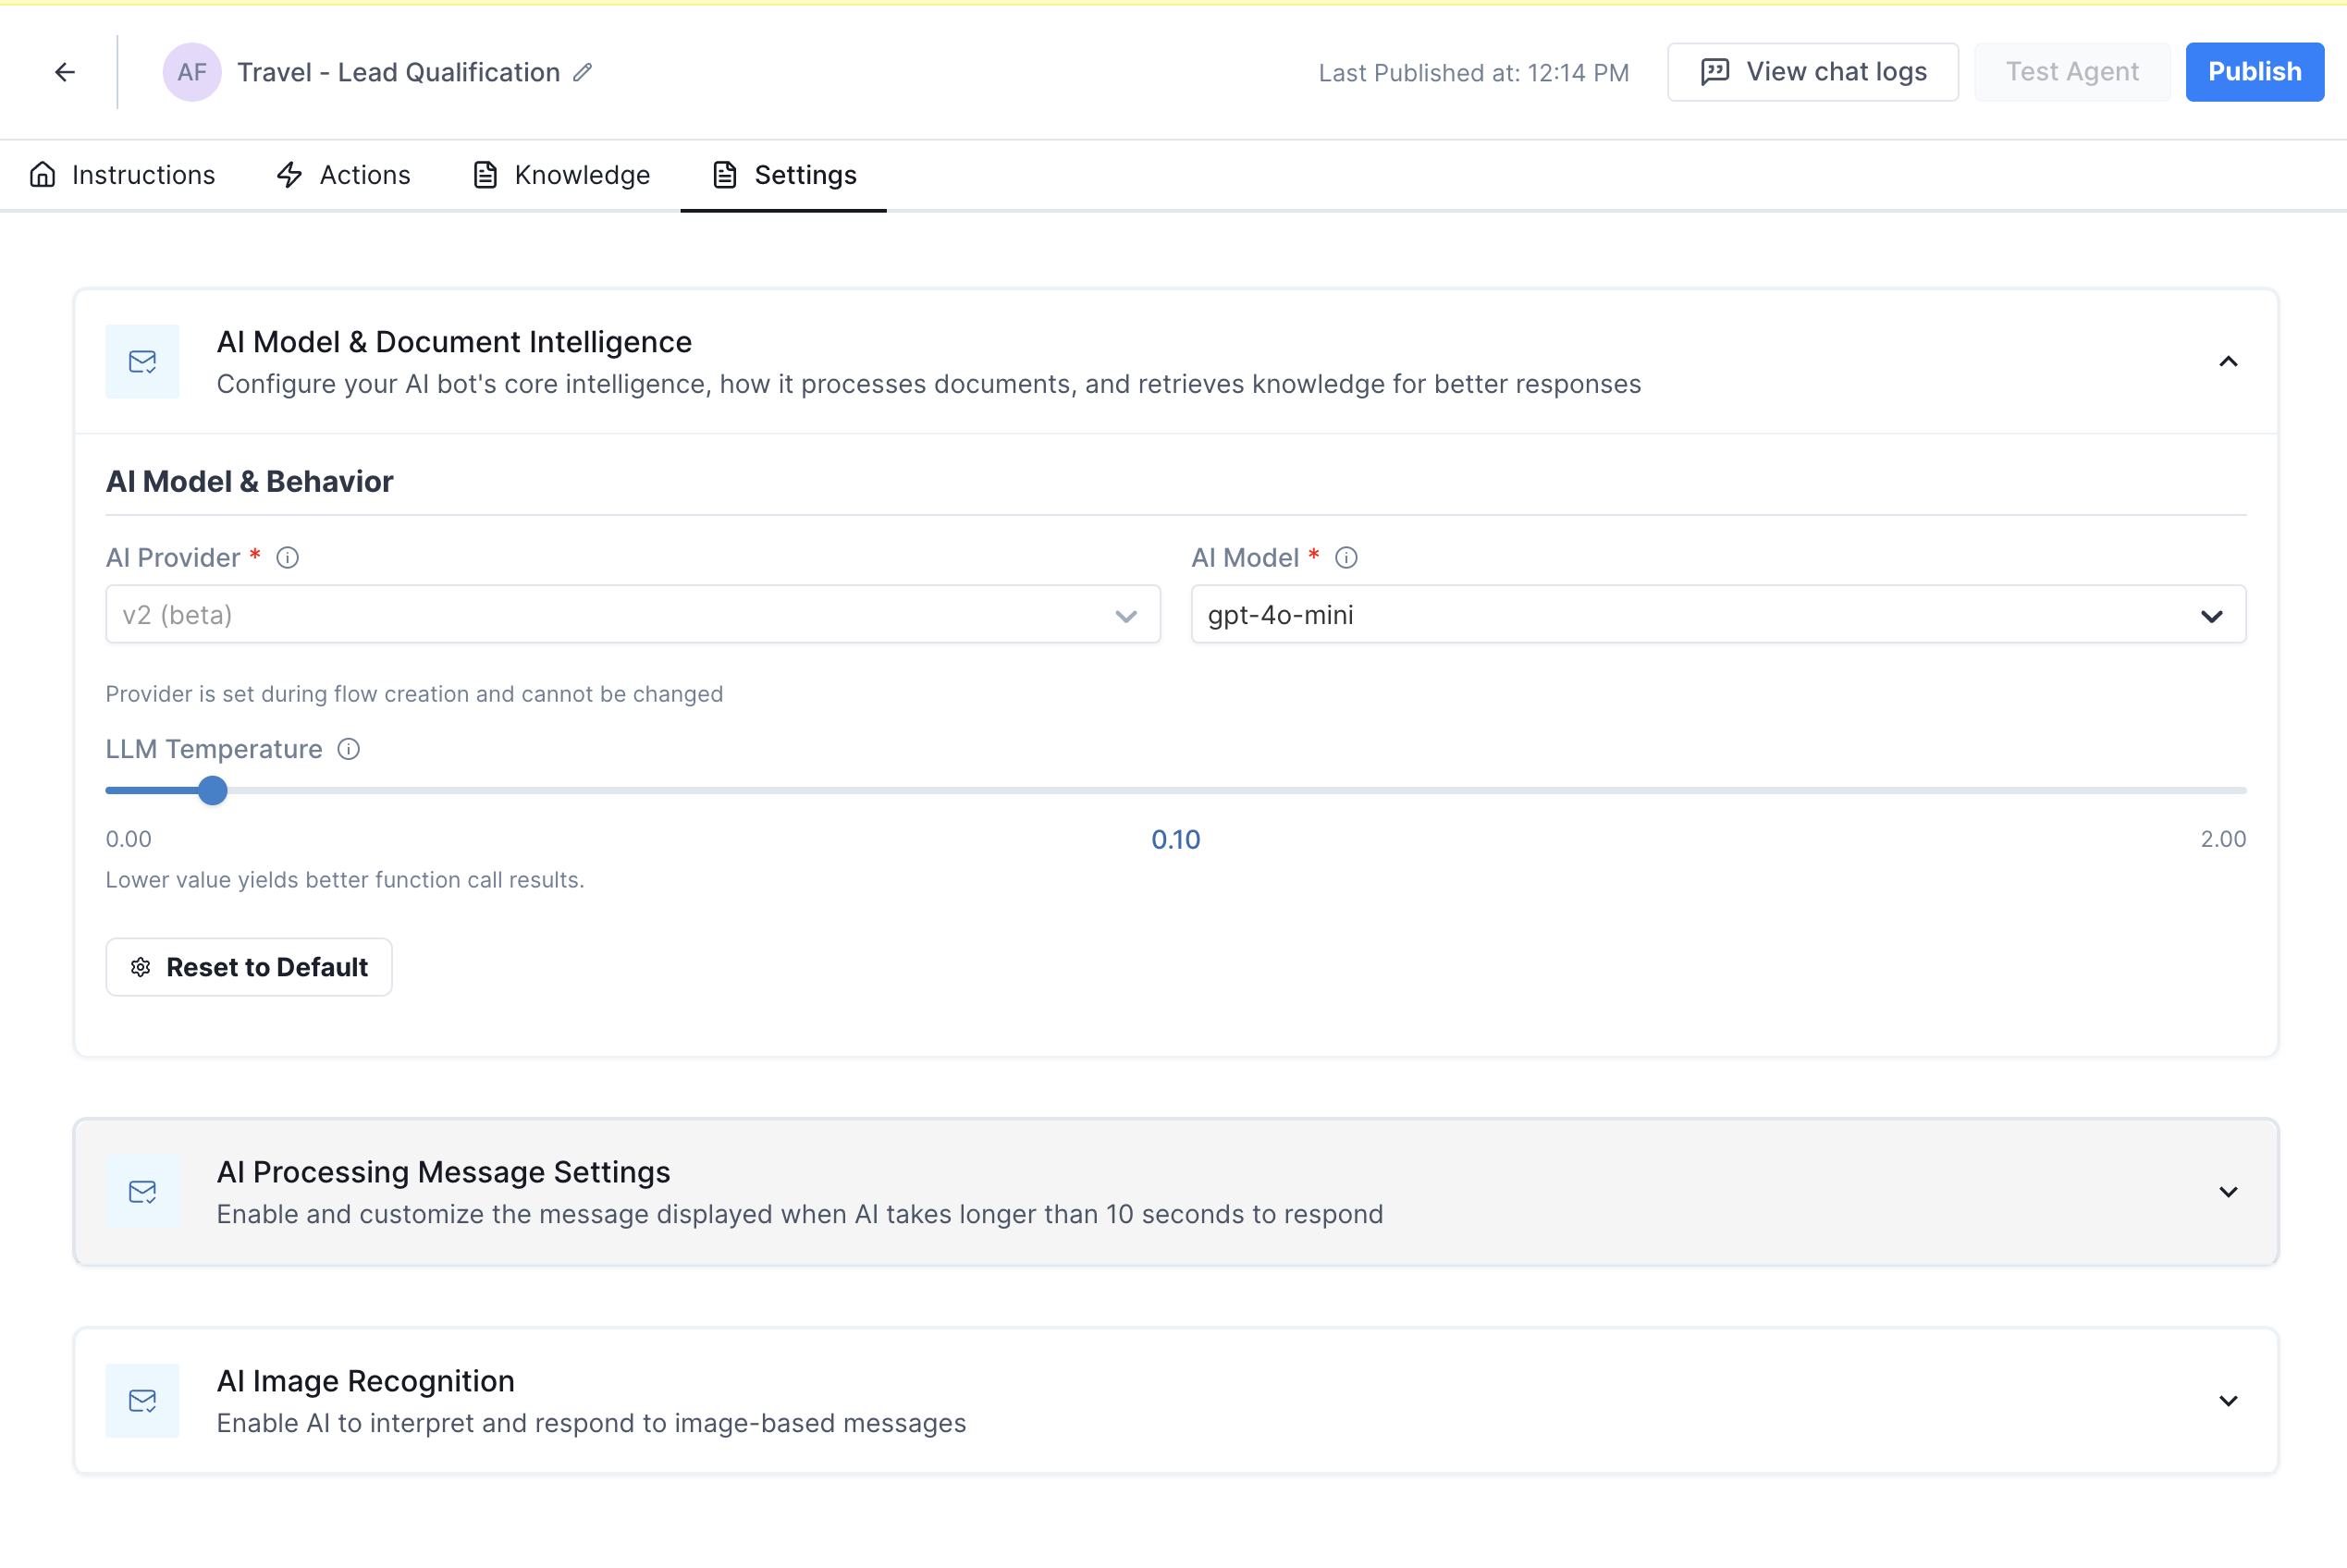2347x1568 pixels.
Task: Expand the AI Image Recognition section
Action: coord(2228,1401)
